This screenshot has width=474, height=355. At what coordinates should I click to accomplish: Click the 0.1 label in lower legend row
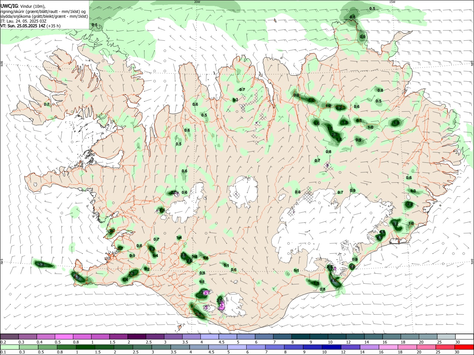point(3,352)
